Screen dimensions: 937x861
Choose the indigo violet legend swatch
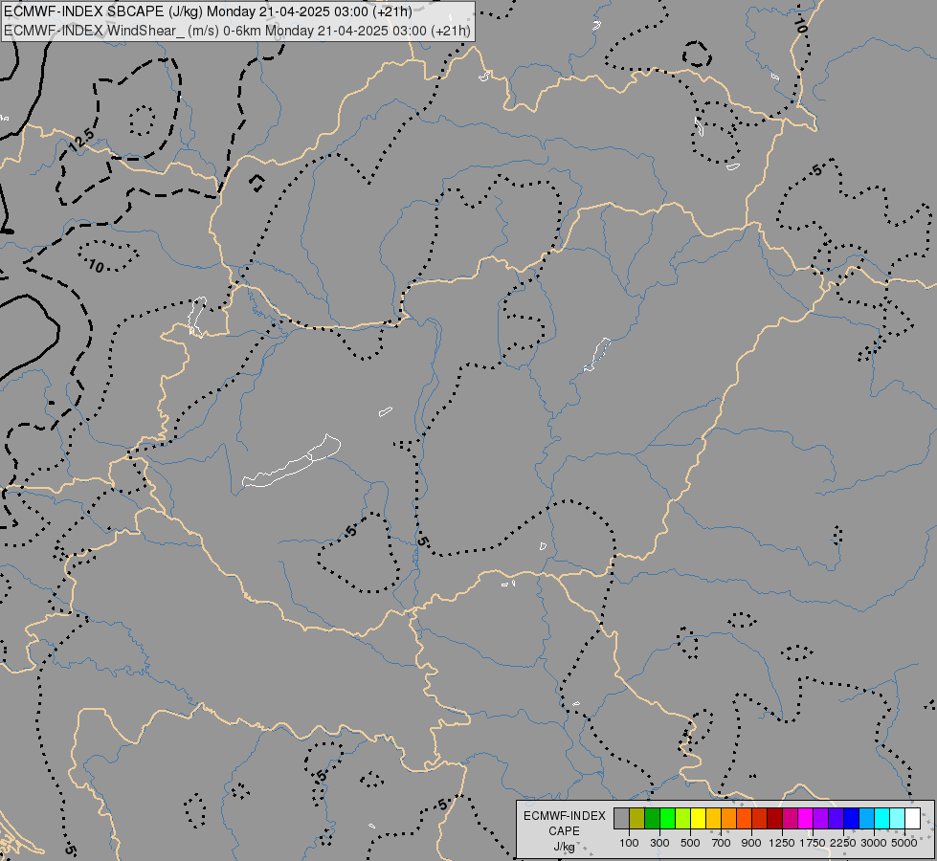(x=836, y=819)
